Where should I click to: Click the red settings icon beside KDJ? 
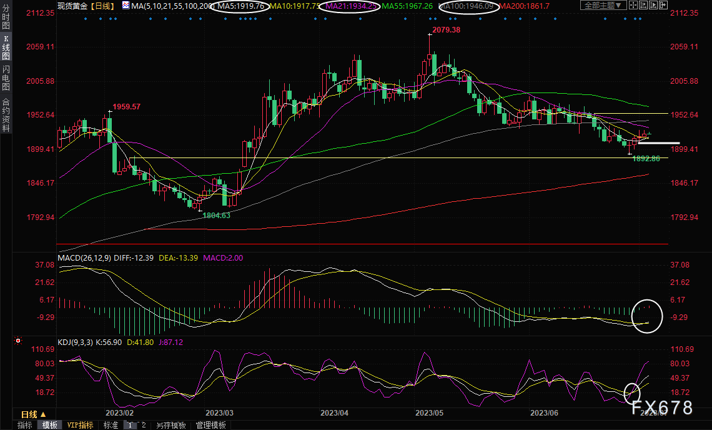tap(18, 341)
